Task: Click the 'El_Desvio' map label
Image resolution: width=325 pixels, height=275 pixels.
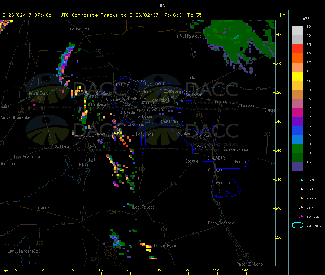Action: tap(84, 137)
